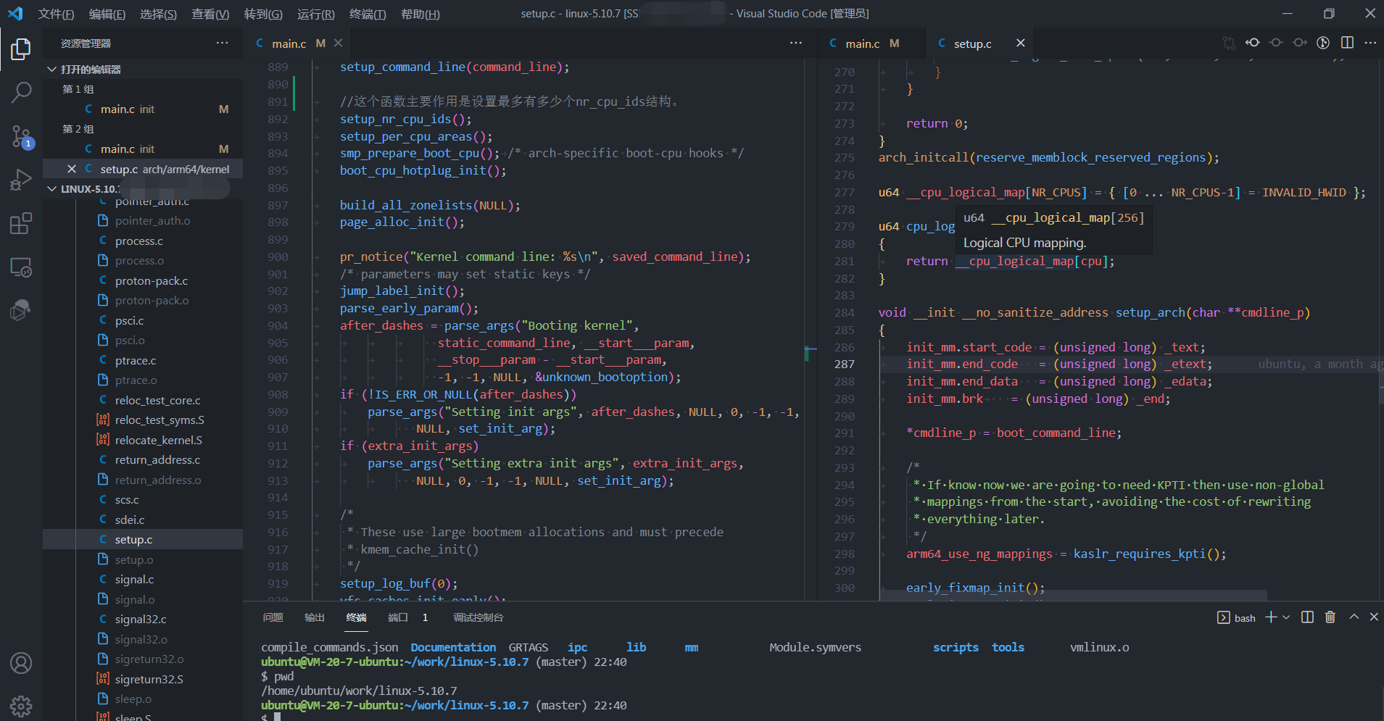
Task: Maximize the terminal panel size
Action: coord(1354,617)
